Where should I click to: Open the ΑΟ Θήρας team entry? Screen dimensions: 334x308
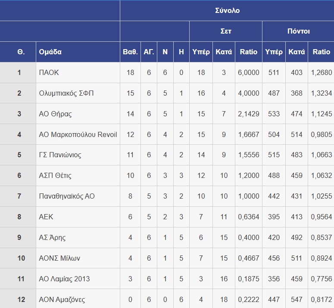pyautogui.click(x=55, y=114)
